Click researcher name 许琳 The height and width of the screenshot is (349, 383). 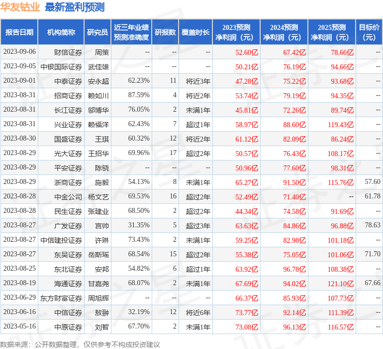point(102,240)
